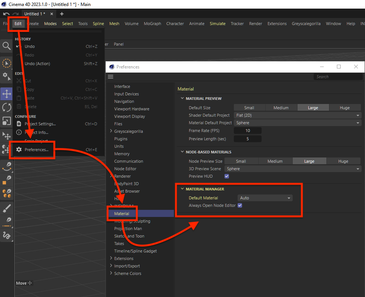The width and height of the screenshot is (365, 297).
Task: Open the Render menu
Action: 256,24
